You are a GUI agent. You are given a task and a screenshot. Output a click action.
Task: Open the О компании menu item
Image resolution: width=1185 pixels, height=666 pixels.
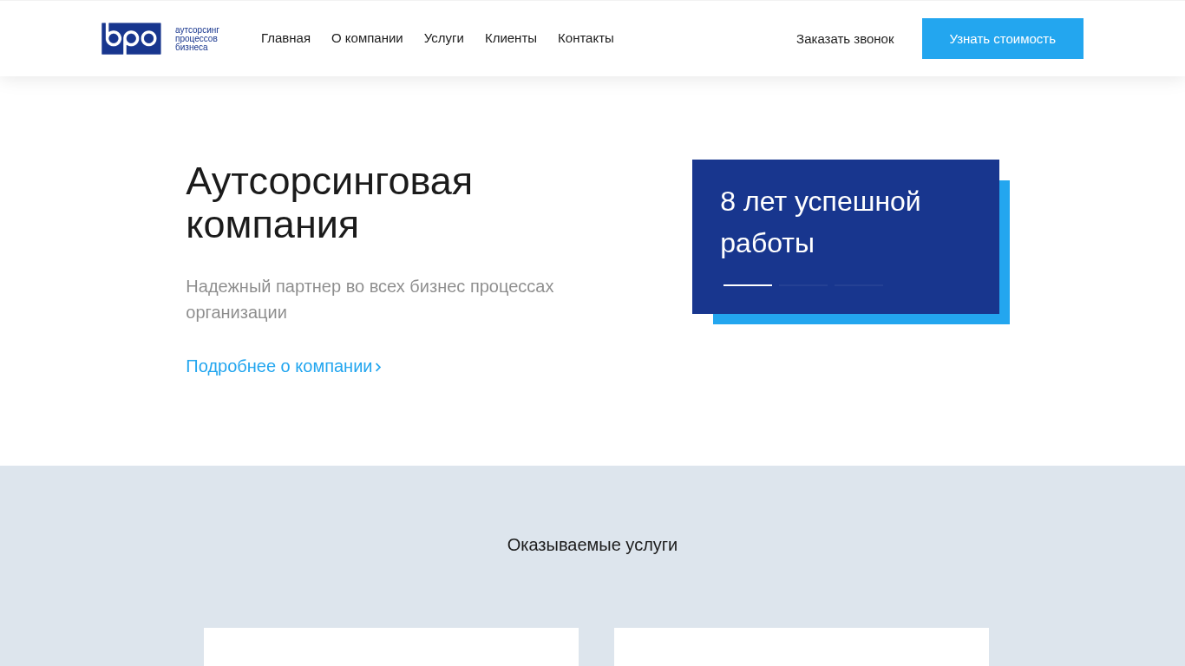click(367, 38)
